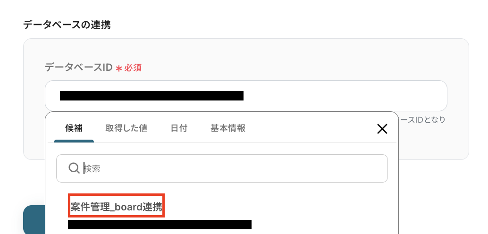Click the red 必須 label

[133, 68]
